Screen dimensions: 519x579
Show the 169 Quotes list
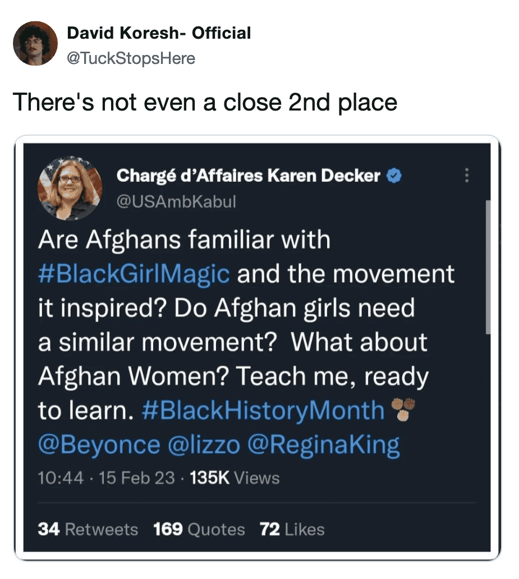point(199,530)
